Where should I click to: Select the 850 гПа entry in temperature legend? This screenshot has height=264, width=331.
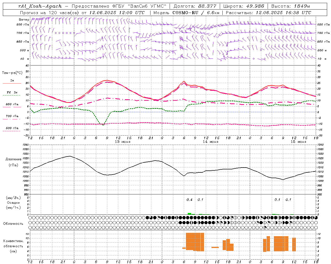coord(12,104)
